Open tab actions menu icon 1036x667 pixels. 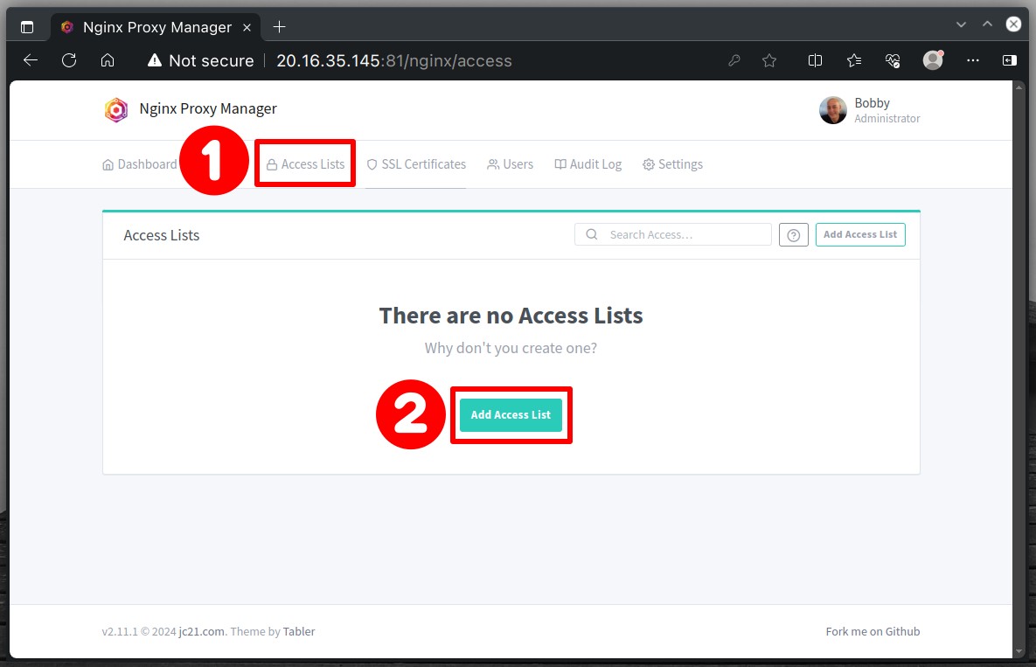tap(27, 27)
